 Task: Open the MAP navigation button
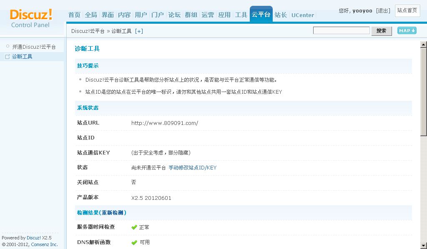pyautogui.click(x=407, y=30)
